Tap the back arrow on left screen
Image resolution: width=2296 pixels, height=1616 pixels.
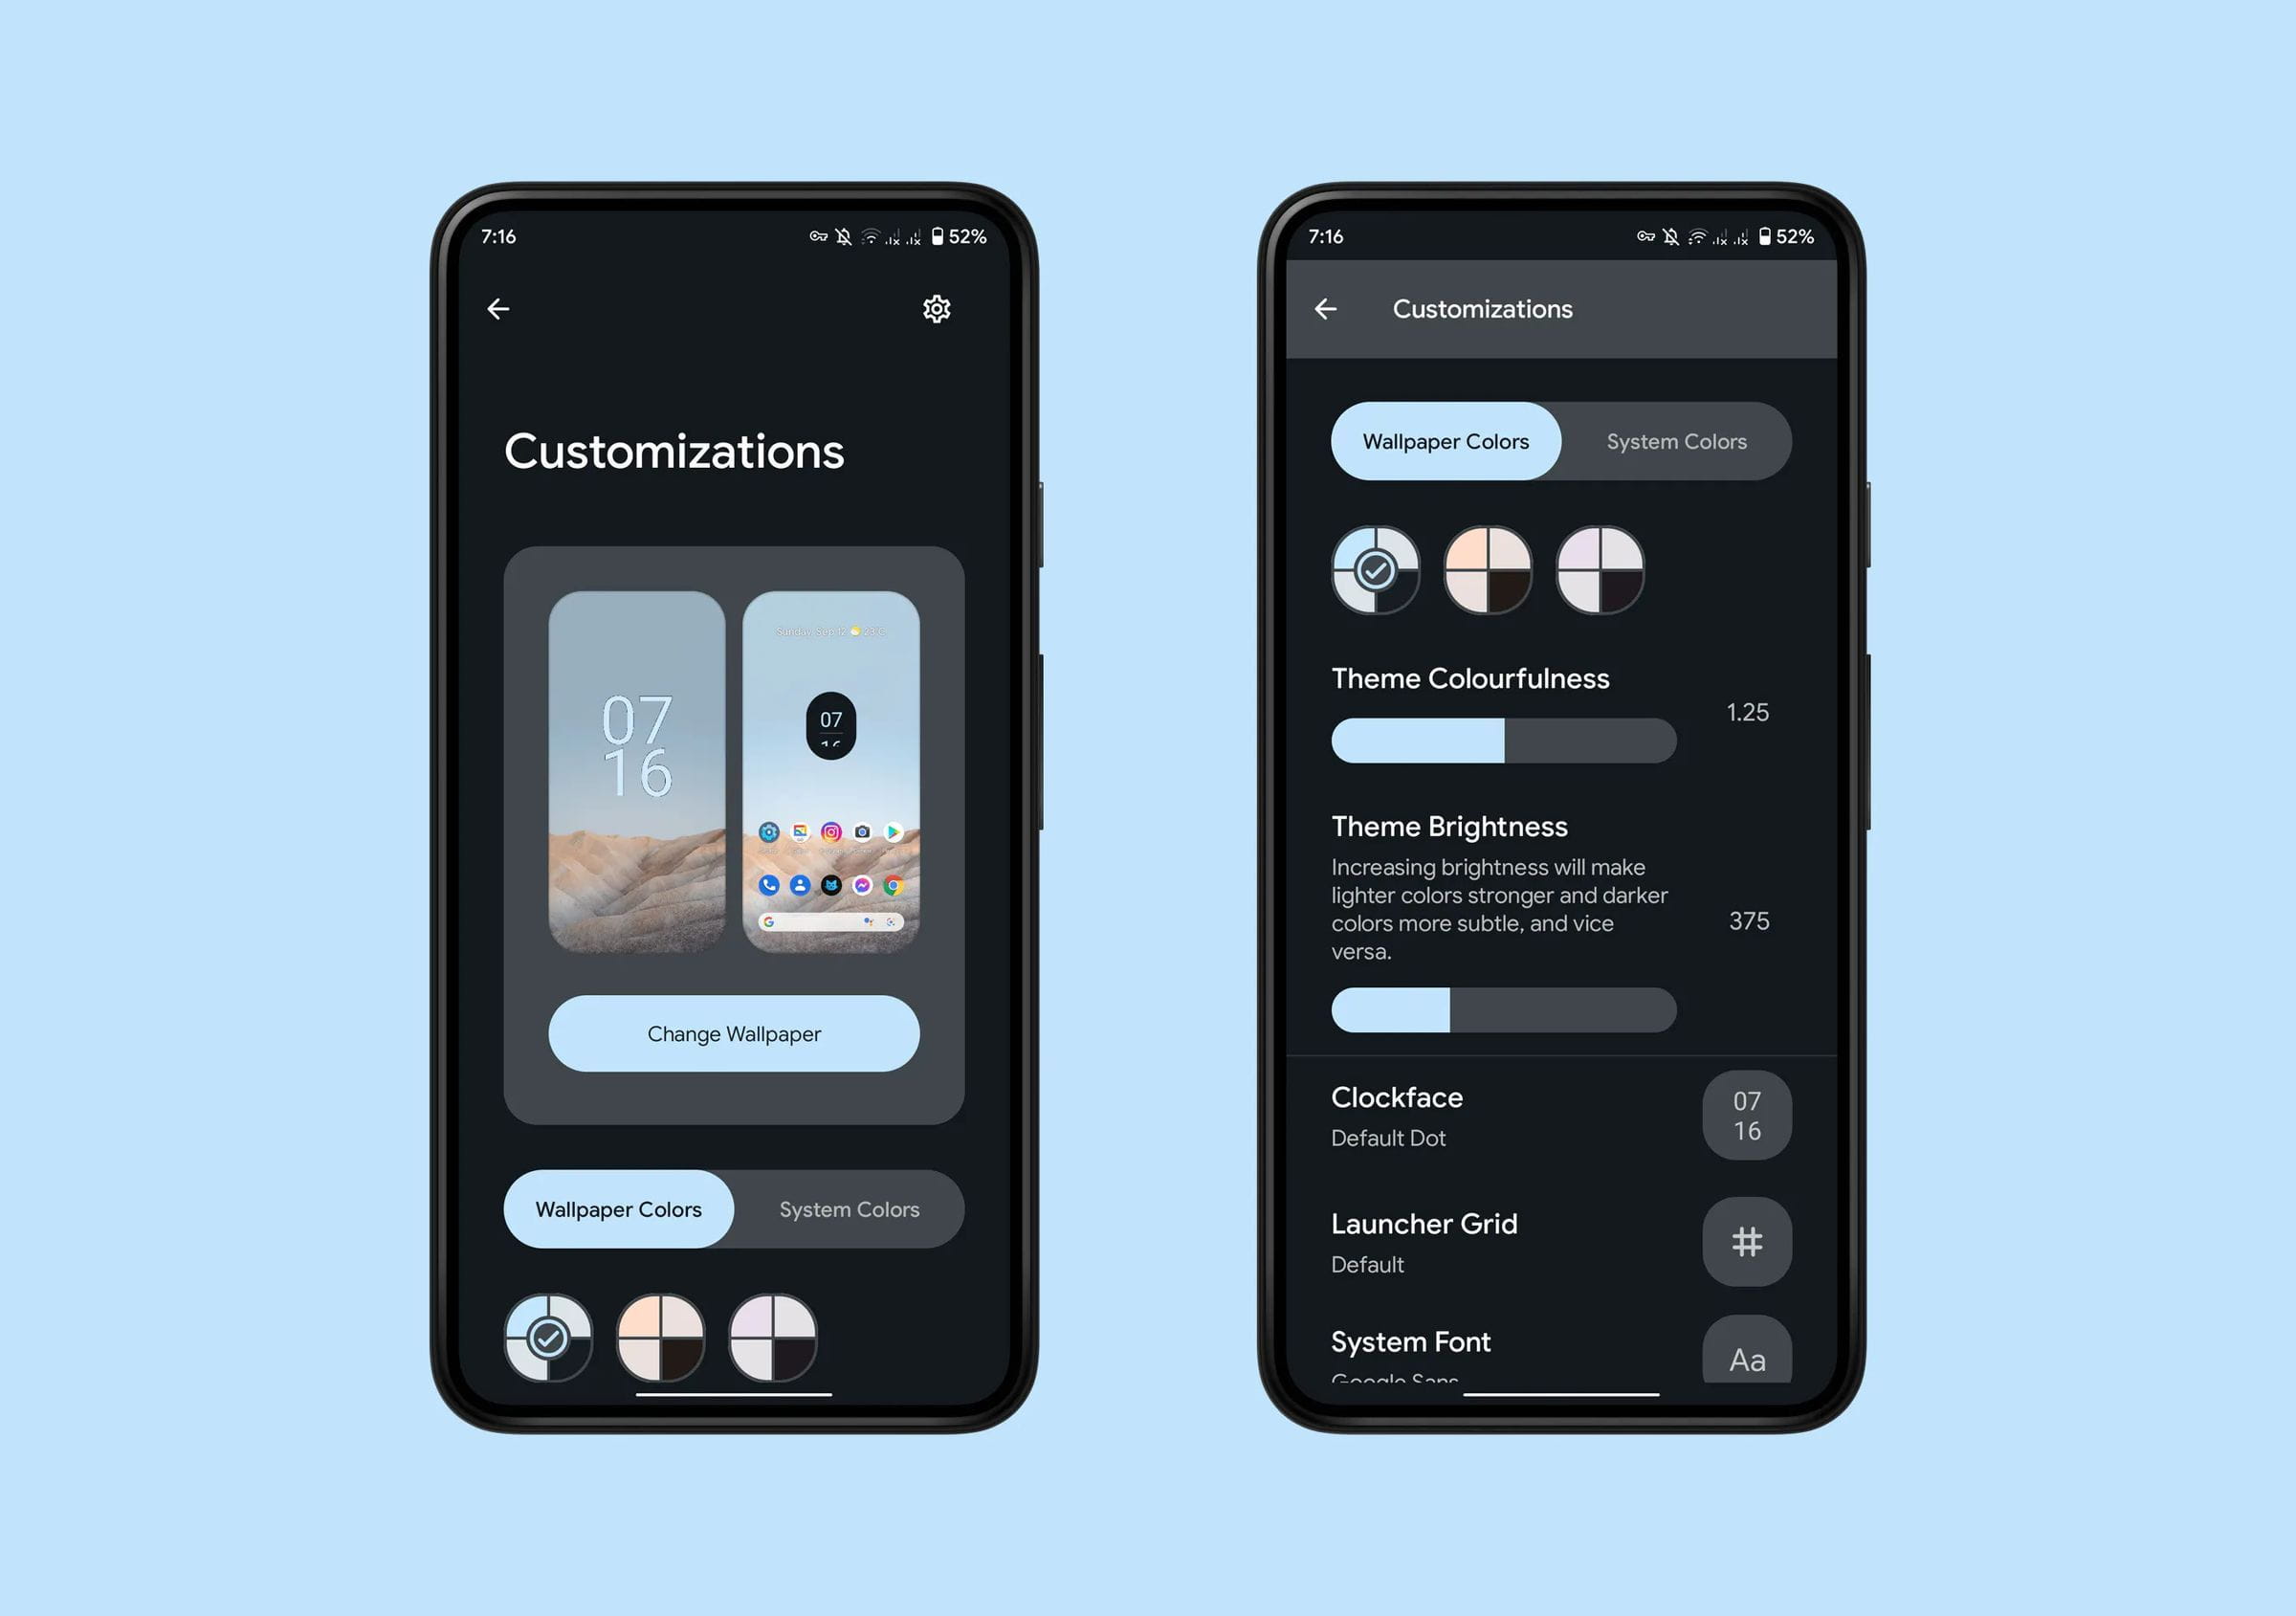coord(500,310)
